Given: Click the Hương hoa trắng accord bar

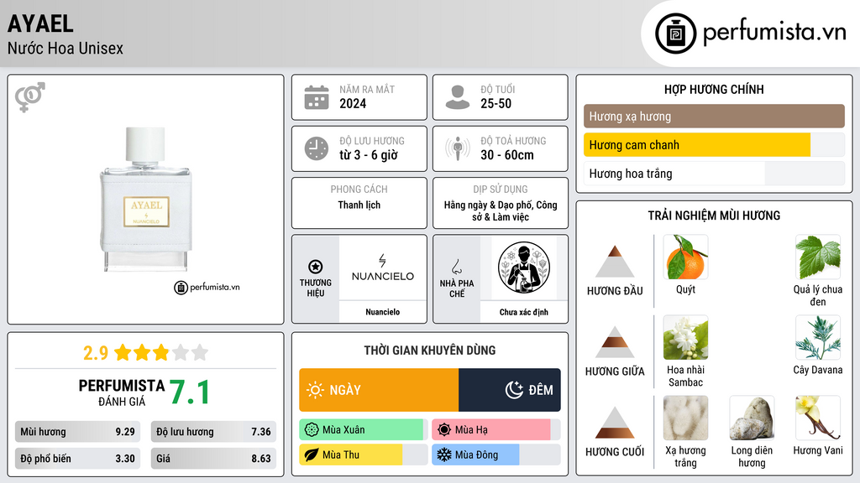Looking at the screenshot, I should click(714, 174).
